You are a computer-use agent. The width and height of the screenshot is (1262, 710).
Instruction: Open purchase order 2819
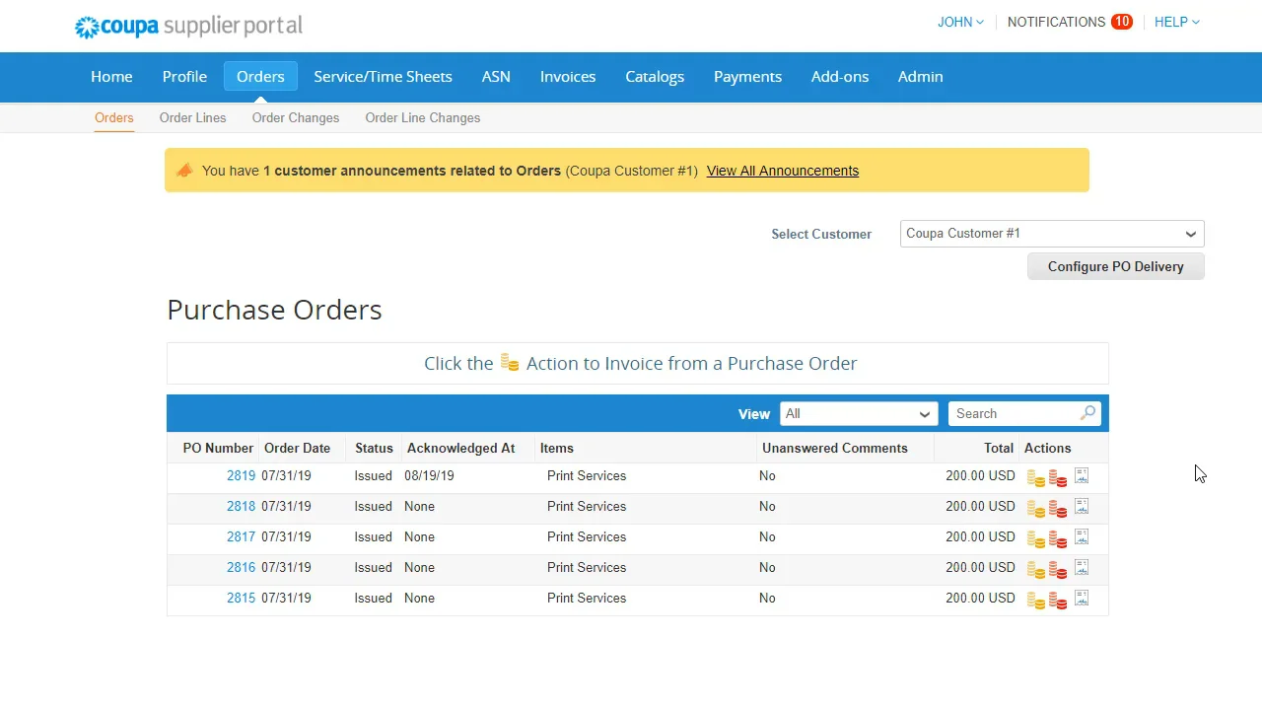[x=241, y=475]
